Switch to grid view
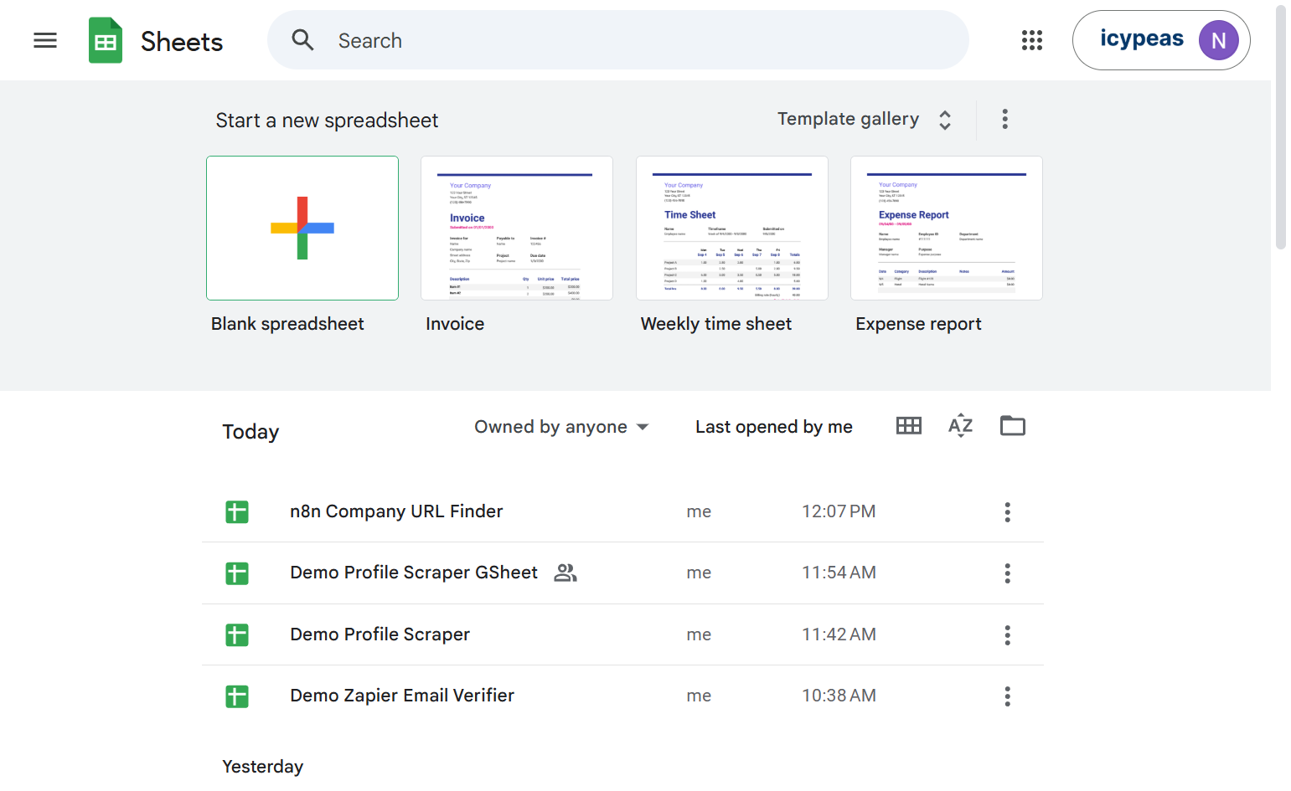The width and height of the screenshot is (1291, 791). (909, 426)
